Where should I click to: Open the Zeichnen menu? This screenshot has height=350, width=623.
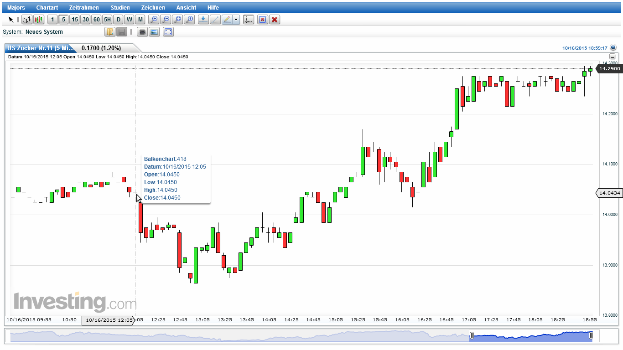coord(153,8)
